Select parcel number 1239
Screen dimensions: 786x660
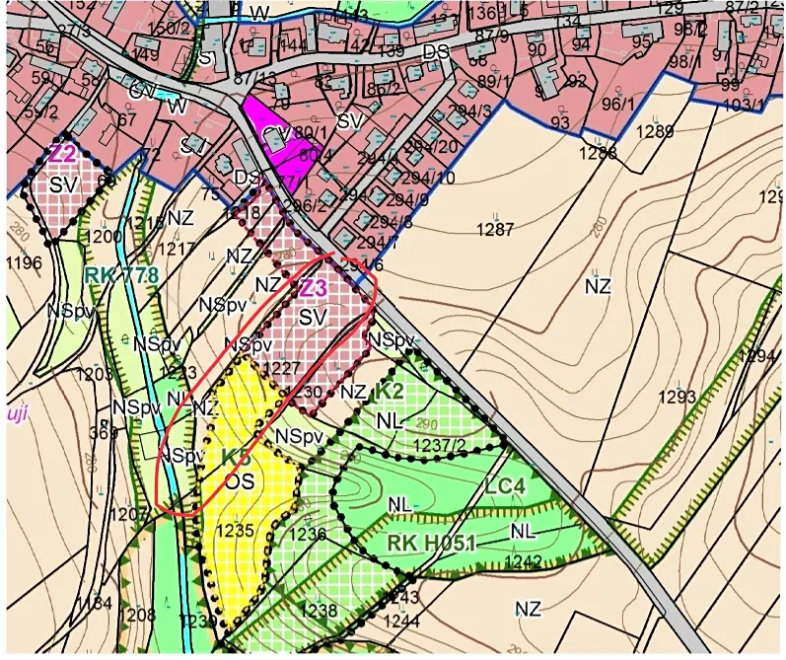click(x=198, y=622)
